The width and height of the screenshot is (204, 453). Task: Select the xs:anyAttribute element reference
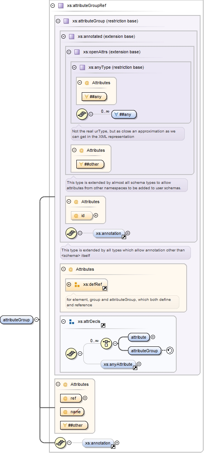coord(119,364)
